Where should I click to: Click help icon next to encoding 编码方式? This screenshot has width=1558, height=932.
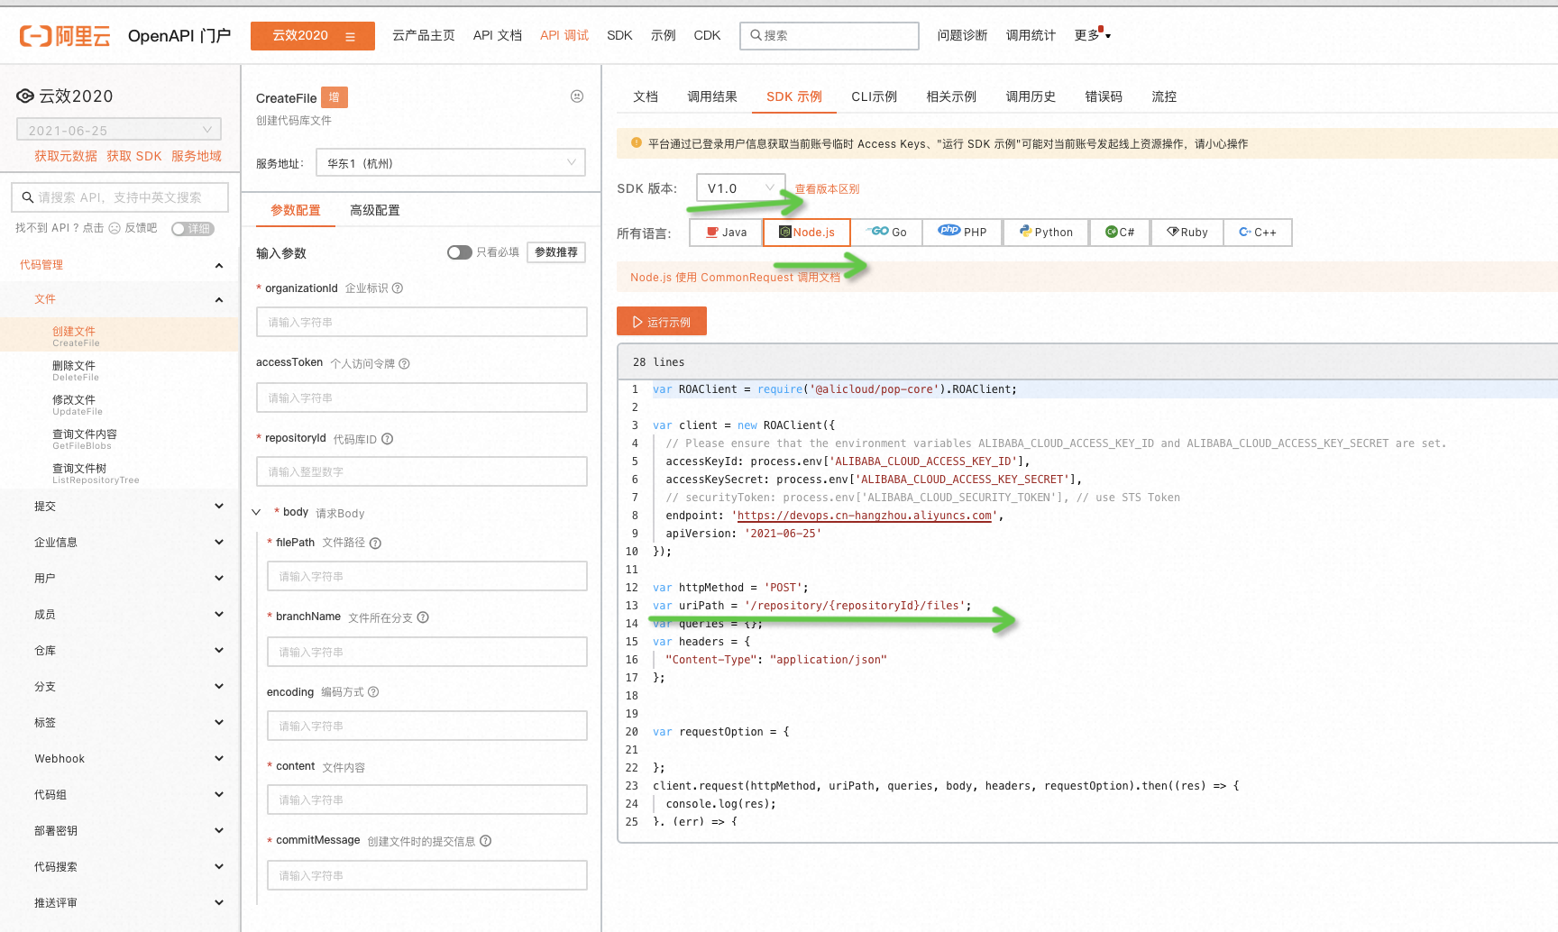(373, 692)
